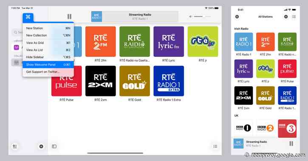Adjust the volume slider in the iPad toolbar
Image resolution: width=308 pixels, height=161 pixels.
[202, 17]
